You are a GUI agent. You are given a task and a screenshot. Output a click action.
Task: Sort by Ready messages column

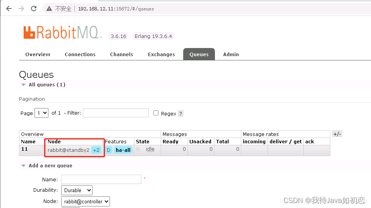pos(170,141)
